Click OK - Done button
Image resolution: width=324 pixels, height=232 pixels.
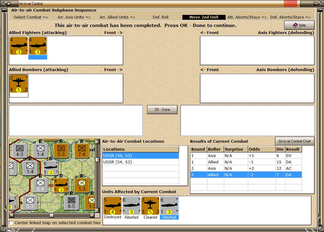pos(162,110)
